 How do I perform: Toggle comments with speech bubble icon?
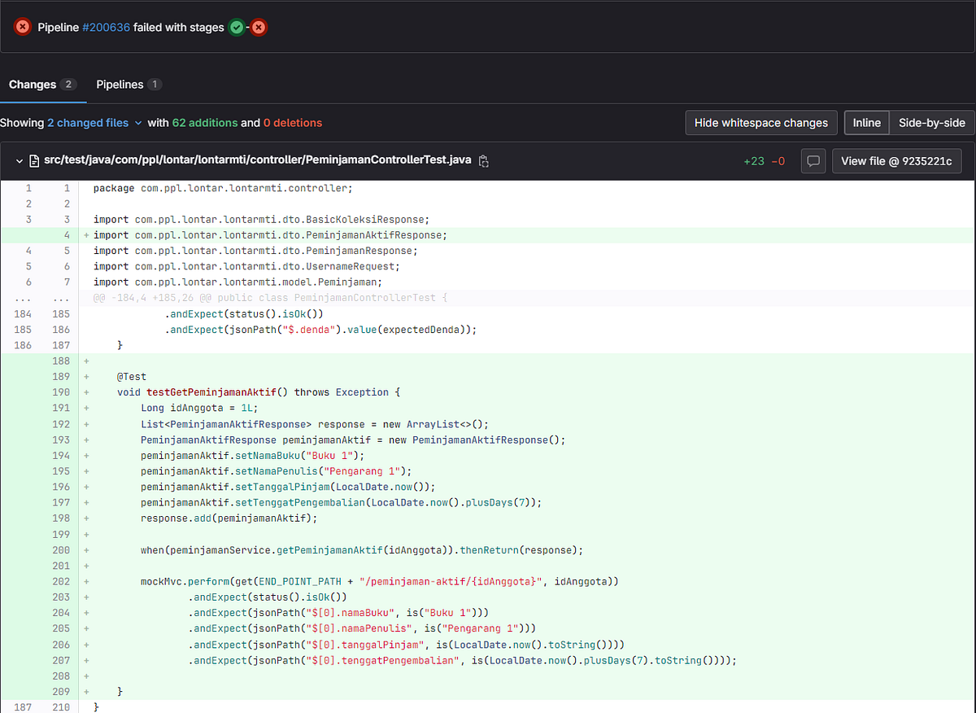pos(813,161)
